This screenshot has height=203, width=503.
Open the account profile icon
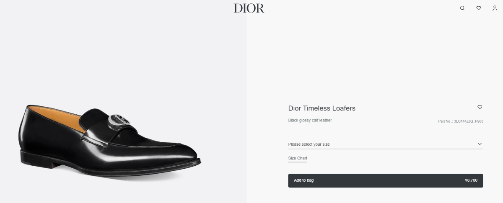click(495, 8)
